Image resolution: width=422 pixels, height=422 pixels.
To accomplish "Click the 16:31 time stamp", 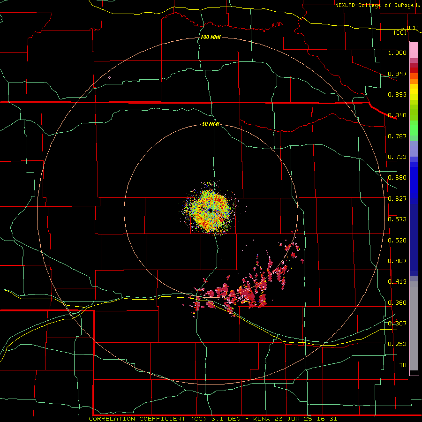I will 326,419.
